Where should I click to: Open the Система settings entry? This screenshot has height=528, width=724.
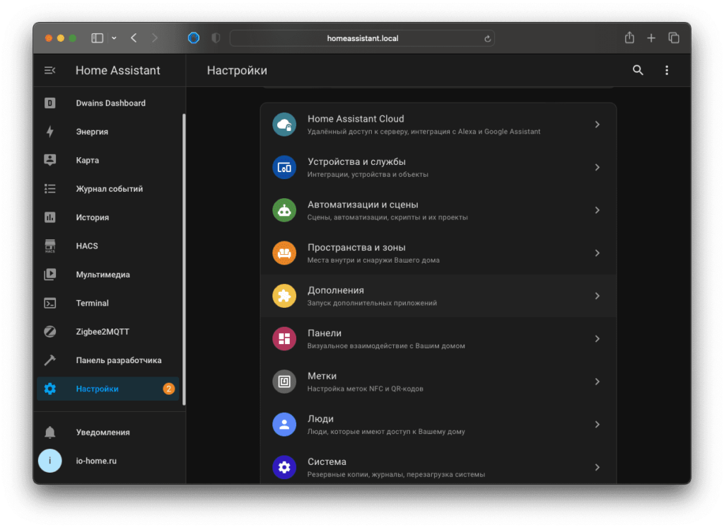[x=438, y=466]
